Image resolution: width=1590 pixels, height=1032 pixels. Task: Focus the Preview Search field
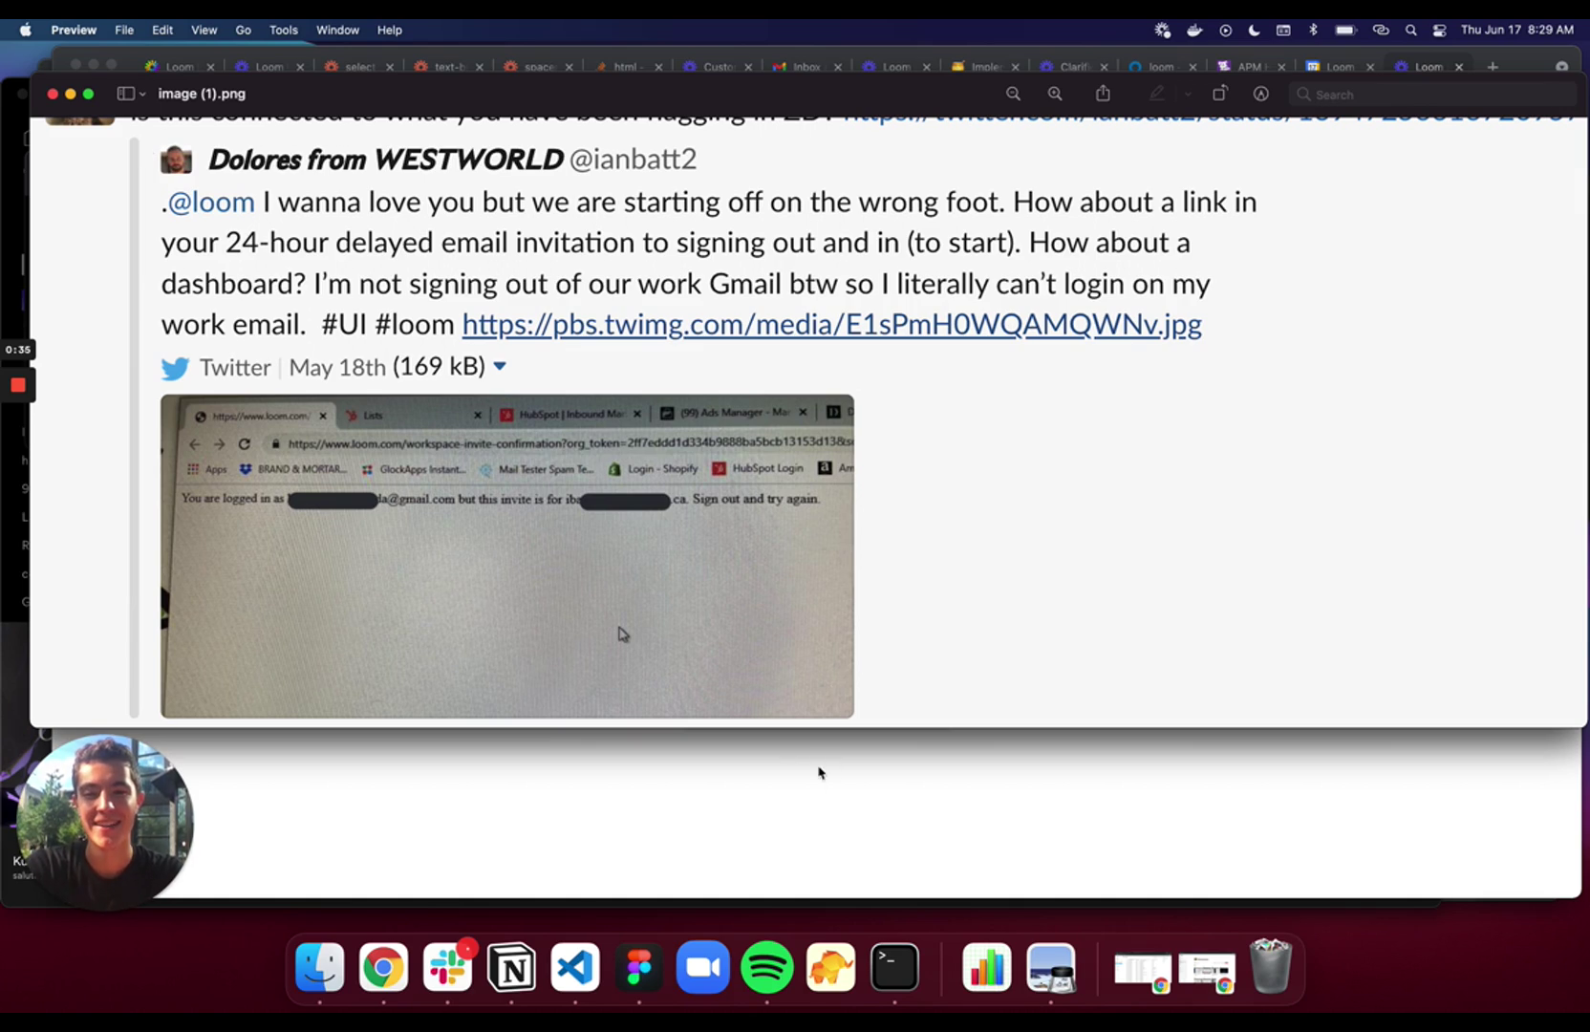click(1433, 94)
